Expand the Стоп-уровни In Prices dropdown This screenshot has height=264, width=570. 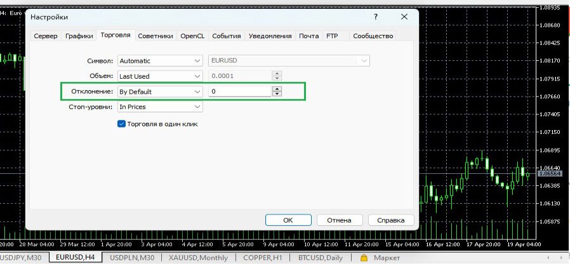[x=161, y=107]
